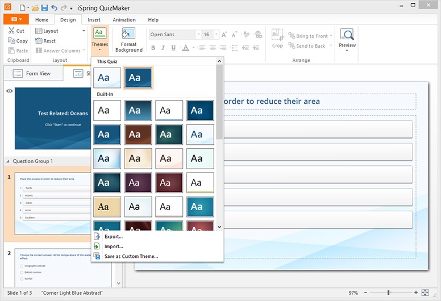Click the theme gallery scroll up arrow

[219, 61]
